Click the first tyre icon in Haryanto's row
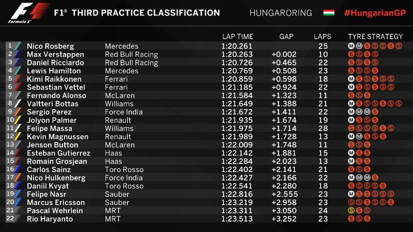Screen dimensions: 413x232 coord(351,219)
